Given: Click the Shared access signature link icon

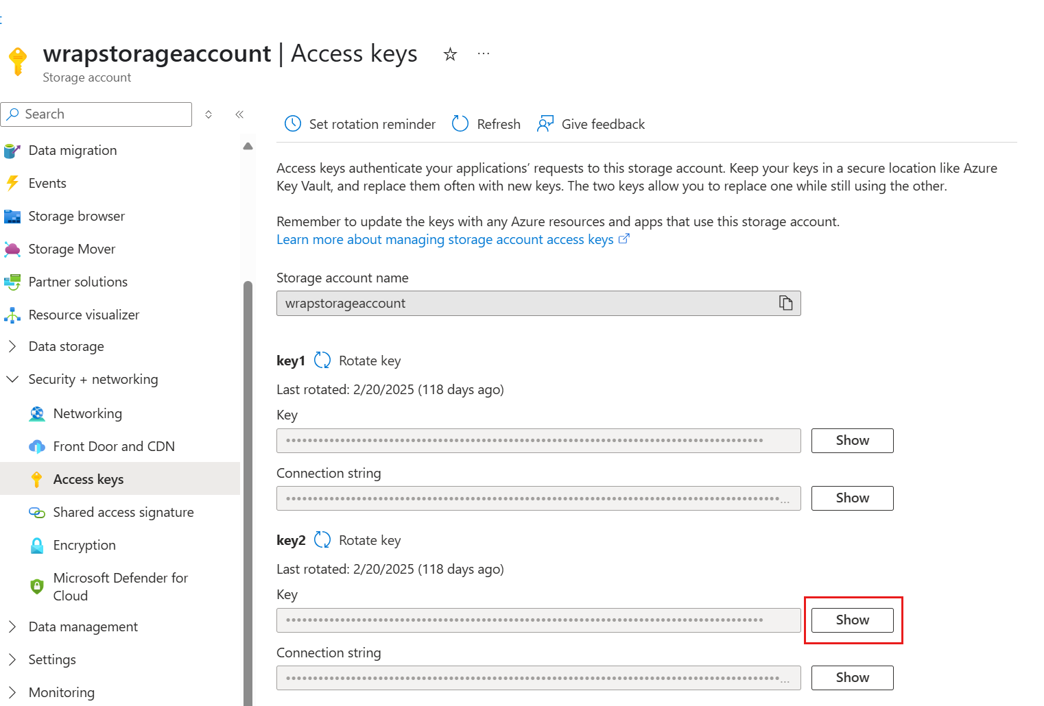Looking at the screenshot, I should coord(37,512).
